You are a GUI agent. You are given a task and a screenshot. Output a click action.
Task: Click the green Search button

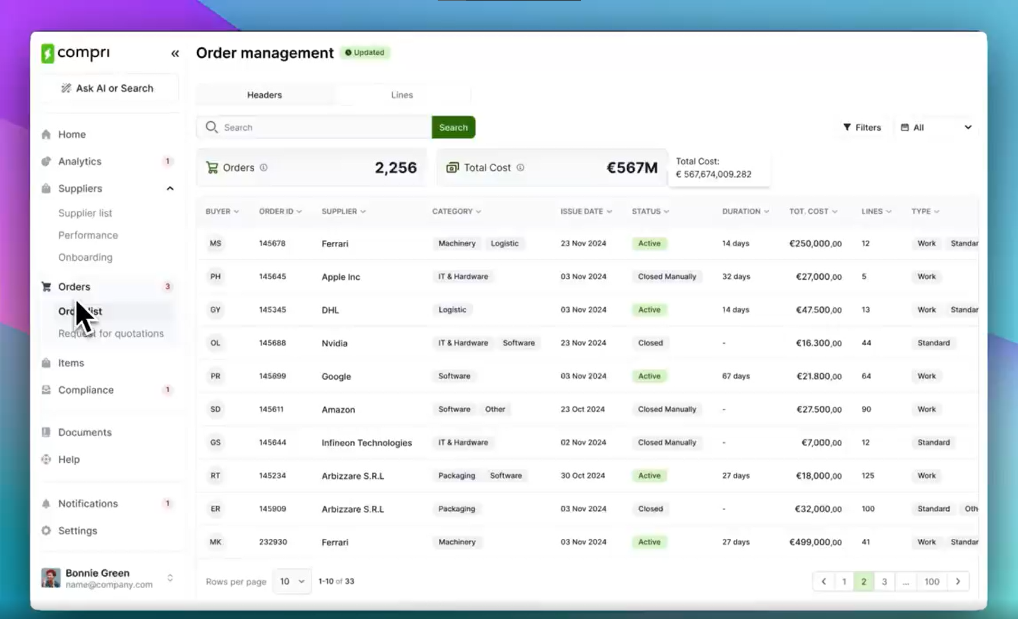[x=453, y=127]
